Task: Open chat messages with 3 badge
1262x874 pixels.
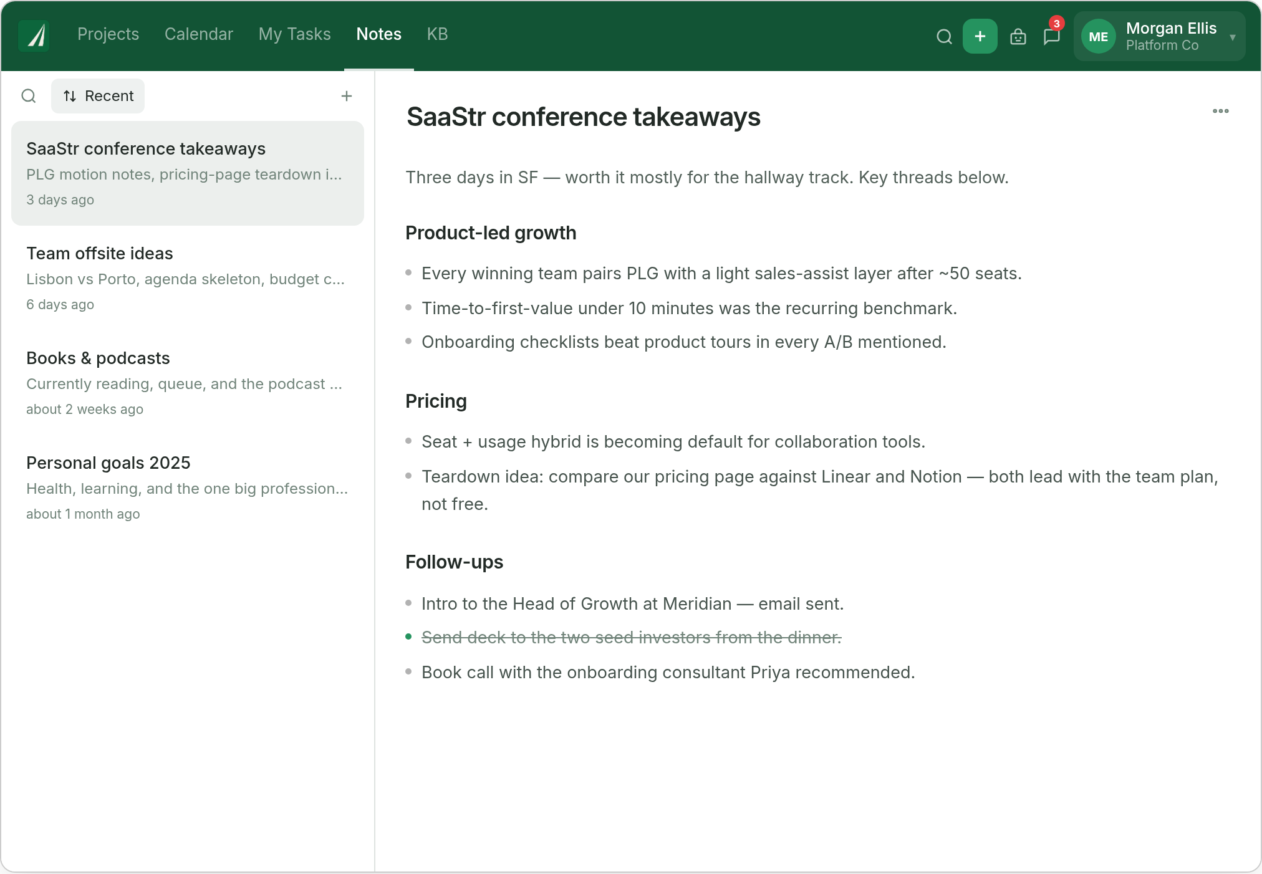Action: 1052,37
